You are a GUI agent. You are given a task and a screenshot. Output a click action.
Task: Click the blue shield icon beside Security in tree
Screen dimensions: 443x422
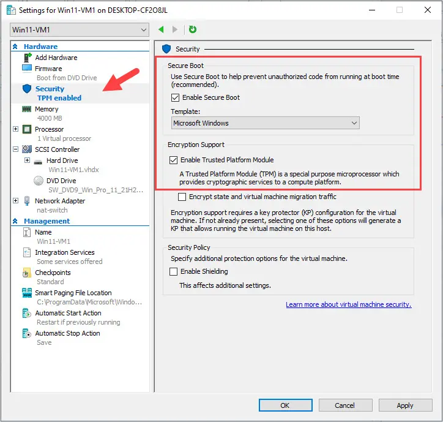tap(27, 89)
